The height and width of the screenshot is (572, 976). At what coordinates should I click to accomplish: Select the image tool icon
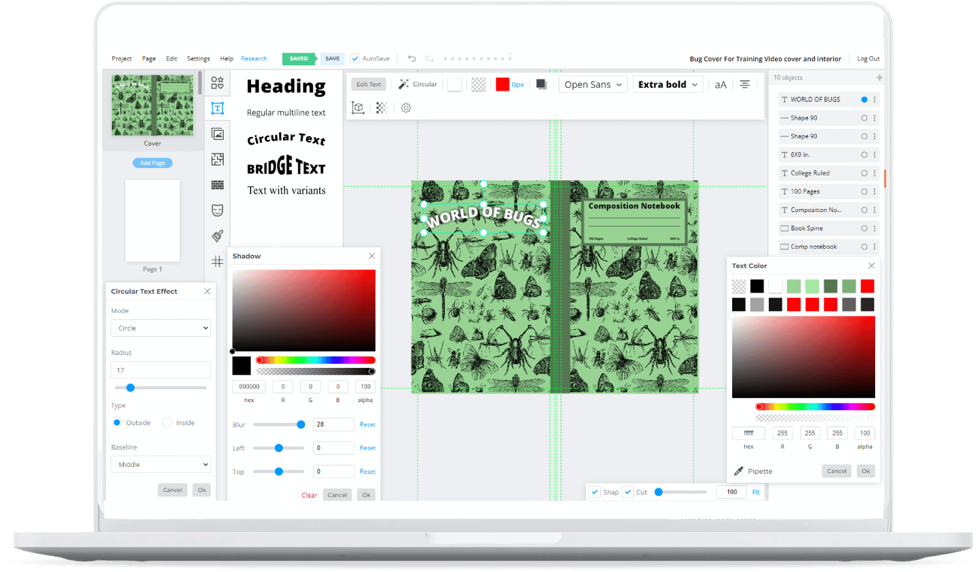tap(218, 134)
